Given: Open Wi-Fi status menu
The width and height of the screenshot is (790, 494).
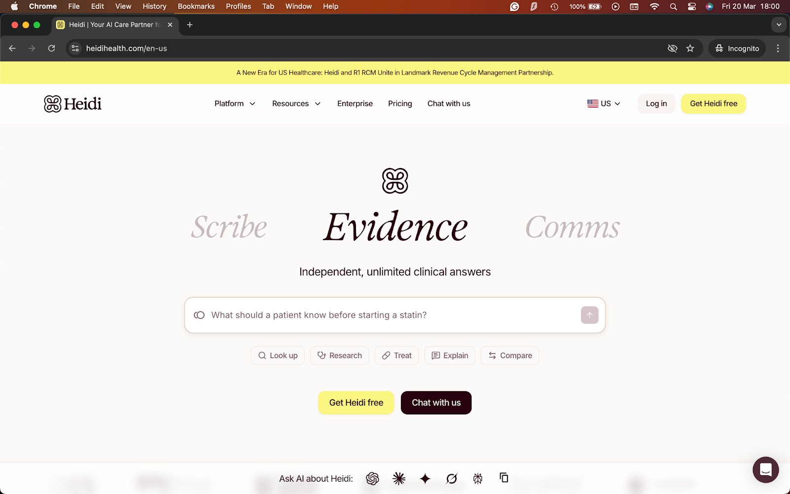Looking at the screenshot, I should pos(654,6).
